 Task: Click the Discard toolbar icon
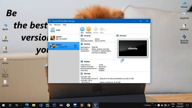coord(95,30)
